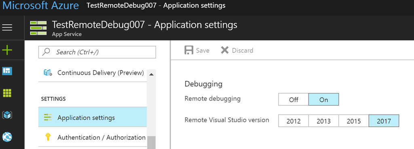Turn Remote debugging On
This screenshot has height=149, width=414.
tap(324, 100)
